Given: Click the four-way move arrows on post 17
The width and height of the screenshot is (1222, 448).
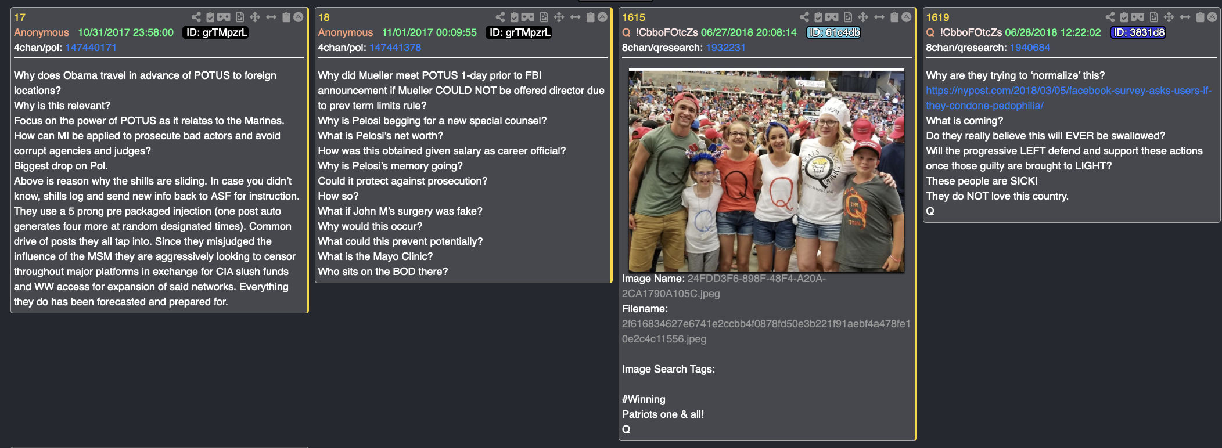Looking at the screenshot, I should pos(255,17).
